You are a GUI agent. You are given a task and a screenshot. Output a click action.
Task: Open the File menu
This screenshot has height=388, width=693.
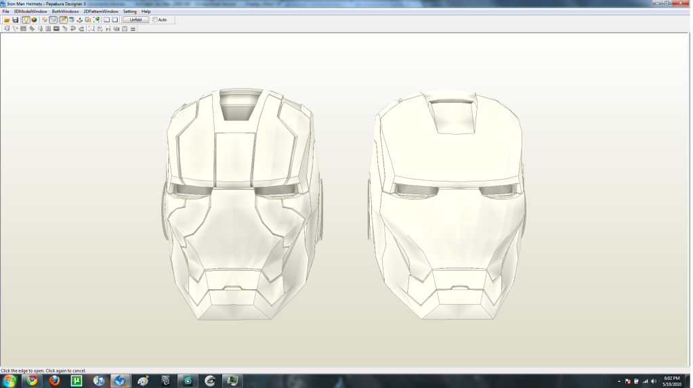point(5,12)
